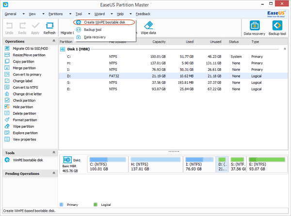Select the C: (NTFS) 100.01 GB block

[x=108, y=164]
